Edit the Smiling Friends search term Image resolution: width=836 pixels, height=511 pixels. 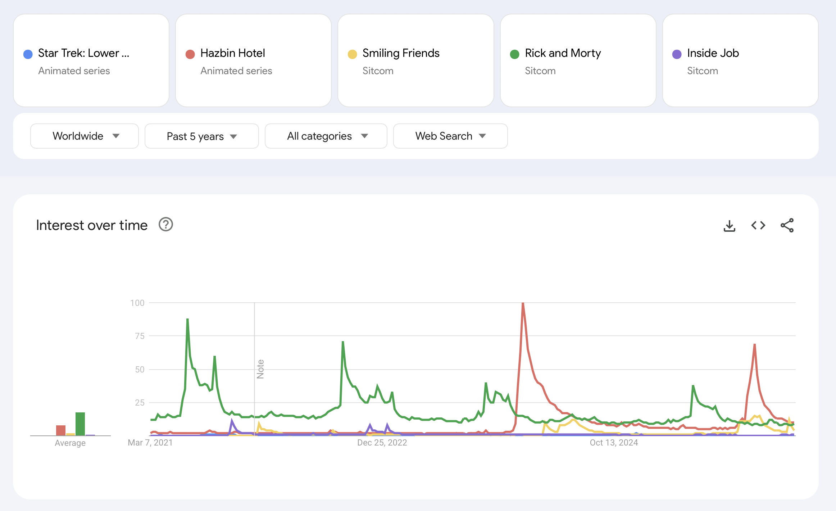tap(401, 53)
